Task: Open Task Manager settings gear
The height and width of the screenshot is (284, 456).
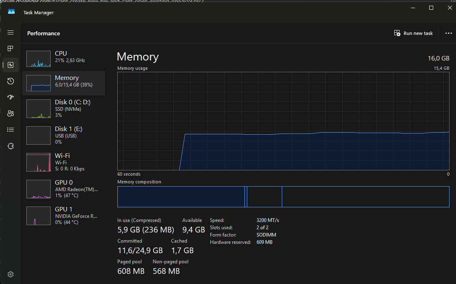Action: click(11, 274)
